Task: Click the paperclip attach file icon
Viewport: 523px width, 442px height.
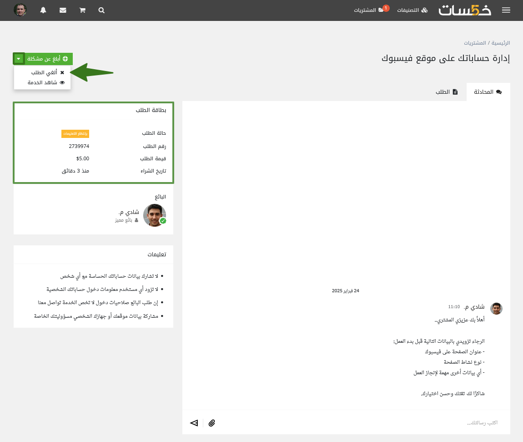Action: click(x=212, y=423)
